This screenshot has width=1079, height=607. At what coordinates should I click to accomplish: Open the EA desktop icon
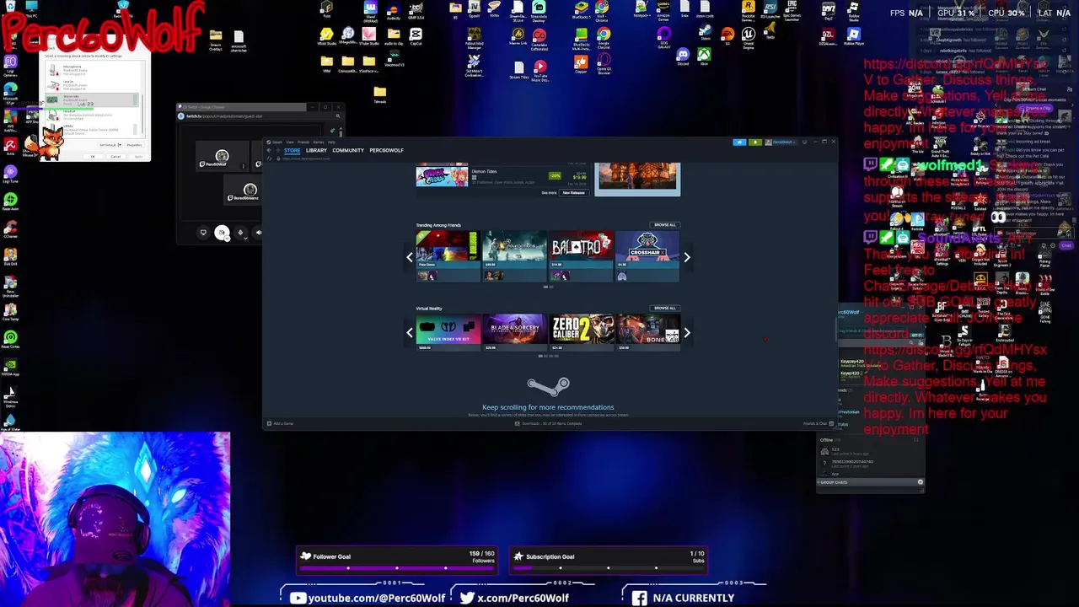[x=727, y=36]
